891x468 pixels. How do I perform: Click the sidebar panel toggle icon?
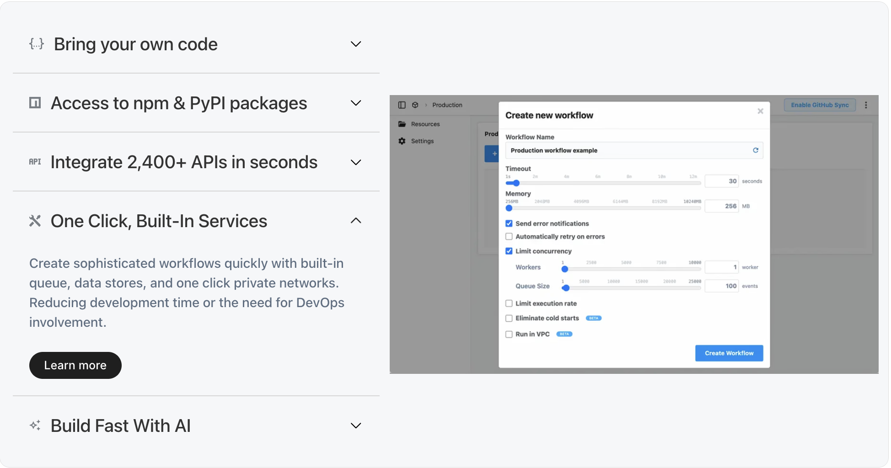click(x=402, y=105)
